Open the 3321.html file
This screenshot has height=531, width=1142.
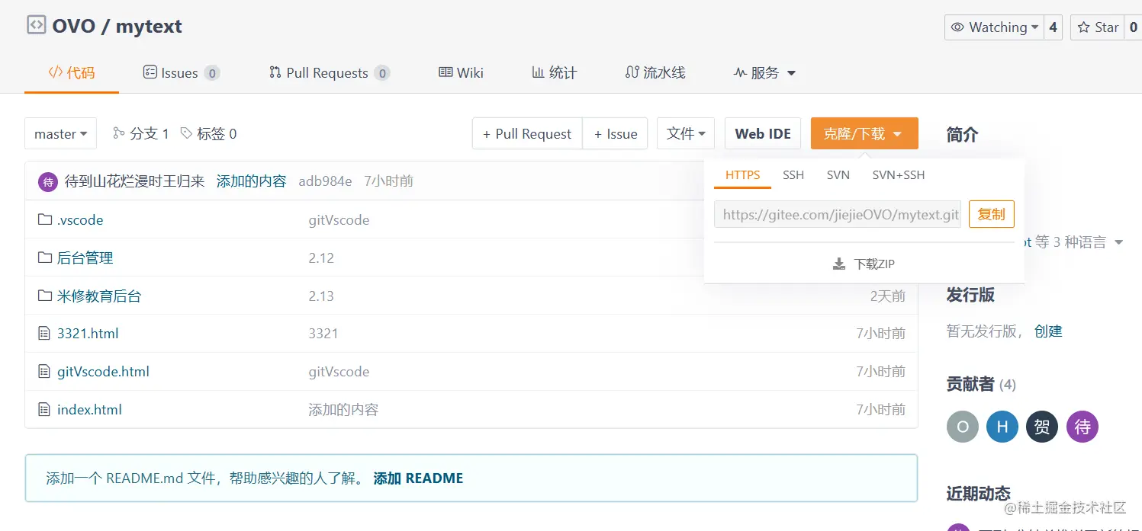click(88, 334)
